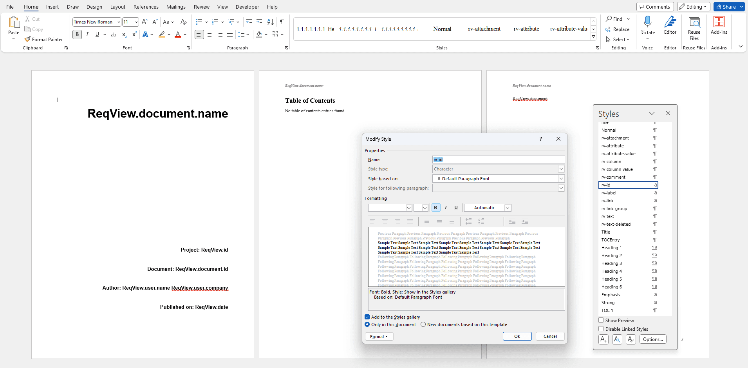Open Styles pane options chevron

point(652,113)
